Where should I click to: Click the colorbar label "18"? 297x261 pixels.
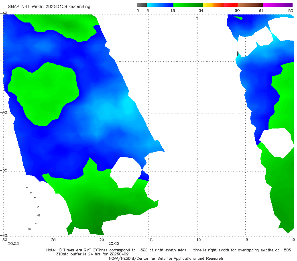click(x=173, y=11)
